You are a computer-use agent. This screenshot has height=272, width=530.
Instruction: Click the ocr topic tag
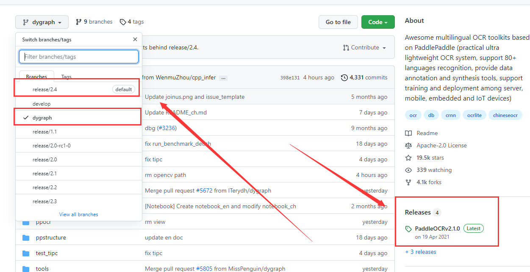point(413,115)
